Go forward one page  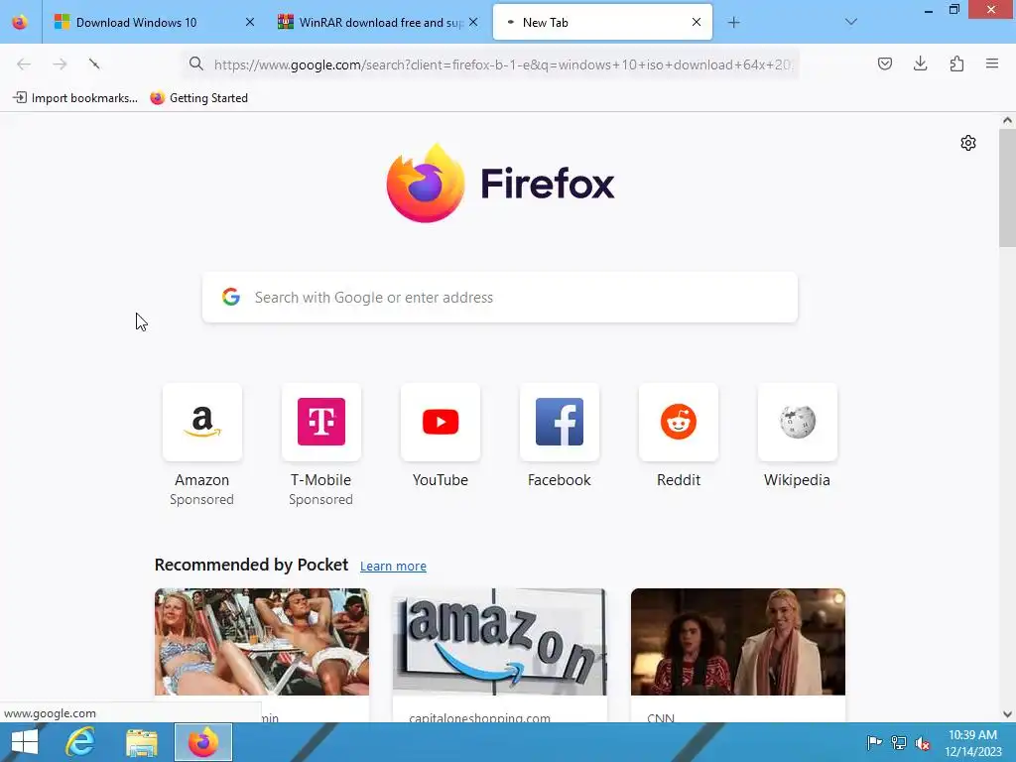coord(60,63)
